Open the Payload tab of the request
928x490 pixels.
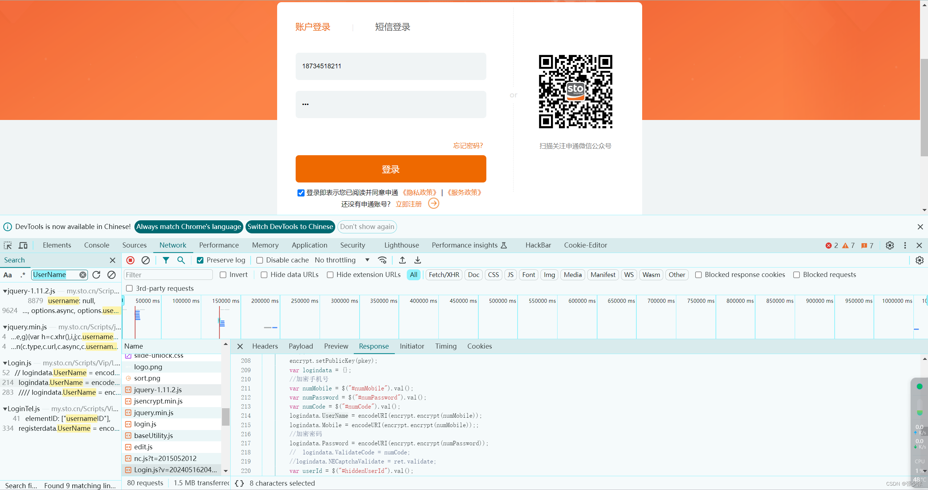point(300,346)
